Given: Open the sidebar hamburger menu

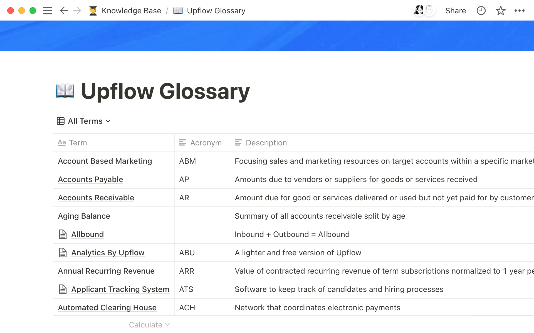Looking at the screenshot, I should coord(47,11).
